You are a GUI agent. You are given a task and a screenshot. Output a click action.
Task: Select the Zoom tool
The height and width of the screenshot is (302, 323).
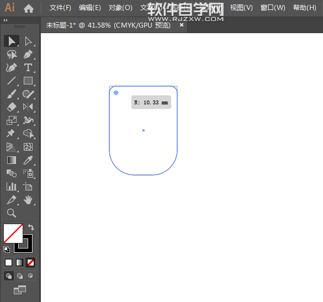tap(12, 213)
